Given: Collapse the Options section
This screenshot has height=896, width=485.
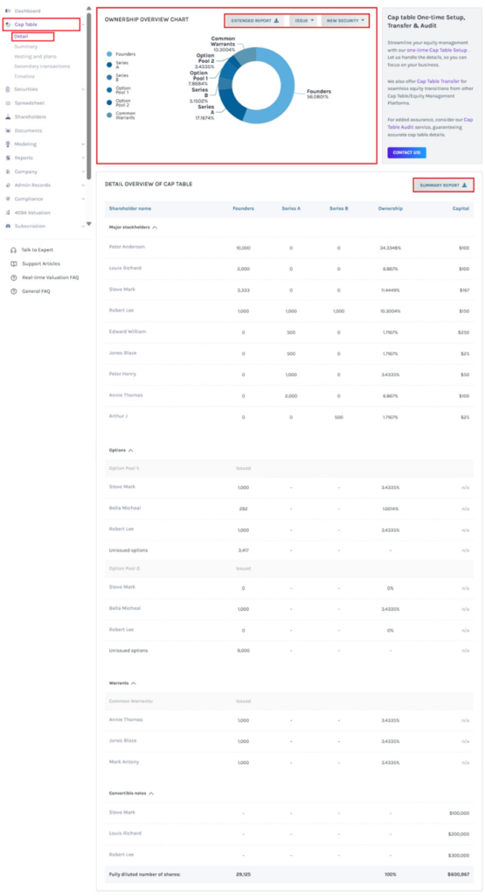Looking at the screenshot, I should (131, 451).
